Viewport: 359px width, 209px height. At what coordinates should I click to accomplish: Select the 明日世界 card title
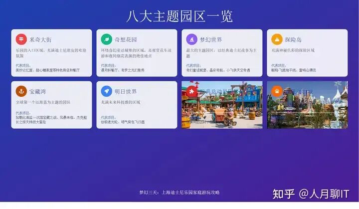(126, 92)
